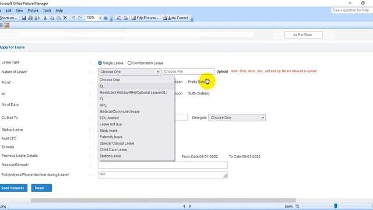Viewport: 373px width, 210px height.
Task: Click the Type a question for help box
Action: 352,10
